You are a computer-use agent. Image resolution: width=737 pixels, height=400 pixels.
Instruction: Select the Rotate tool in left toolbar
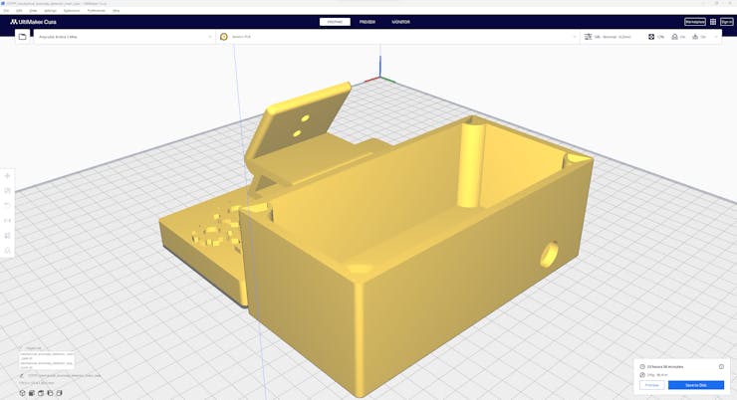pos(8,206)
